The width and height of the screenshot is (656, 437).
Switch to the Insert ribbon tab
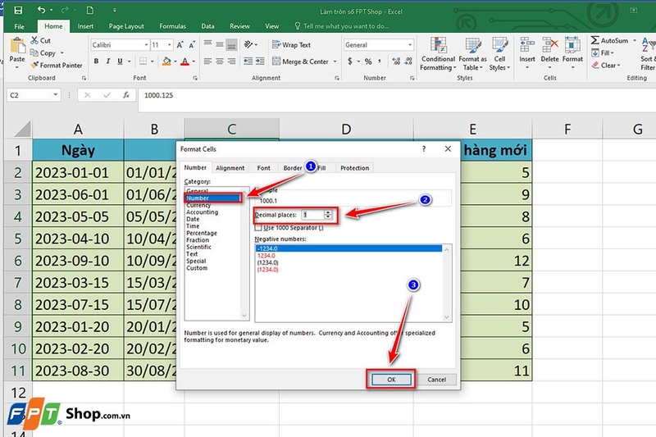[x=85, y=26]
